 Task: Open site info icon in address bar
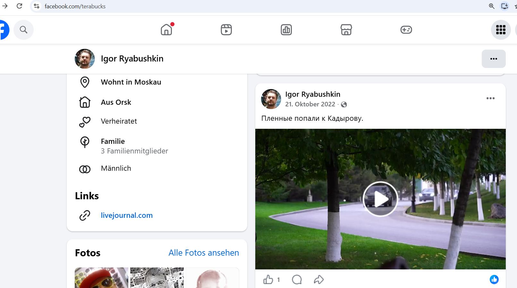37,6
